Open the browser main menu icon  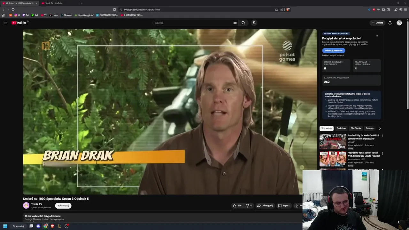point(405,10)
